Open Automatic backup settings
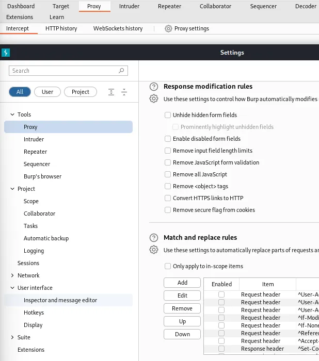This screenshot has width=319, height=361. pos(46,238)
